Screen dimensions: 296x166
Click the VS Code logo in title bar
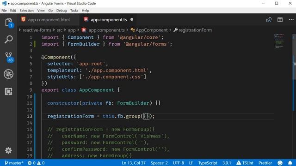click(x=4, y=3)
